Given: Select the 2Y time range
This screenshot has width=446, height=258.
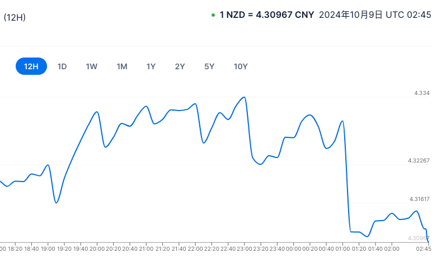Looking at the screenshot, I should click(x=180, y=66).
